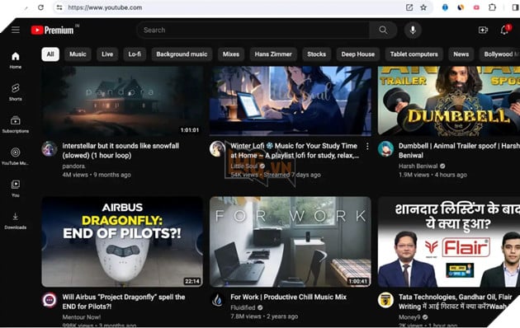Click the YouTube Premium logo

[x=52, y=30]
